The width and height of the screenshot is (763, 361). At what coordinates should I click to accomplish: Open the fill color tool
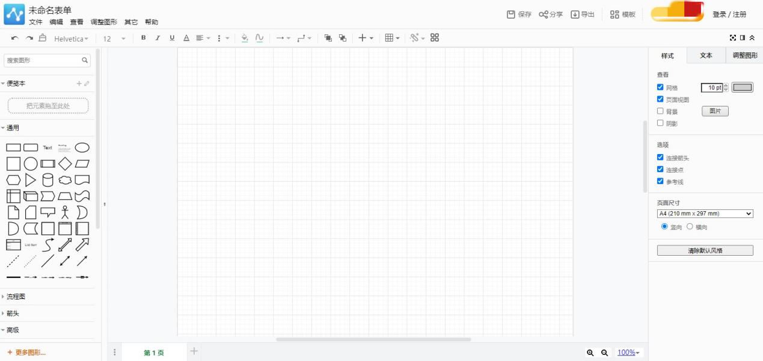point(244,37)
